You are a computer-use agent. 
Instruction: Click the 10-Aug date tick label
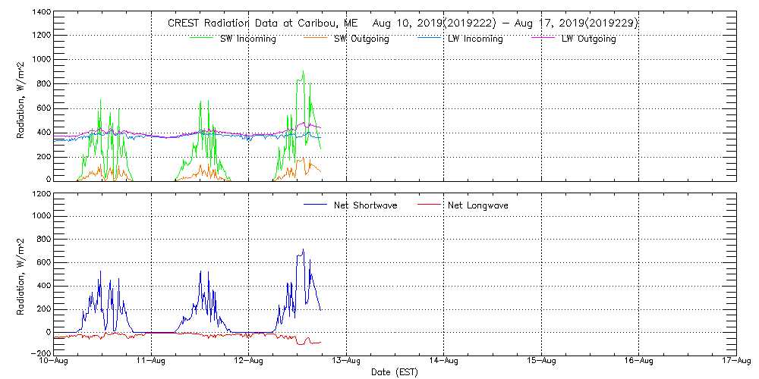54,362
